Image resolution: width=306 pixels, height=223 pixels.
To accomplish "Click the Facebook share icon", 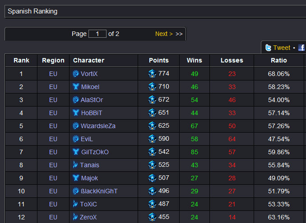I will 301,48.
